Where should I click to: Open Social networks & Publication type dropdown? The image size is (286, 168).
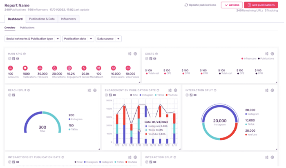coord(33,39)
